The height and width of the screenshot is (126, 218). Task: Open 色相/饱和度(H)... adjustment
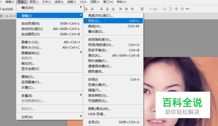(113, 45)
